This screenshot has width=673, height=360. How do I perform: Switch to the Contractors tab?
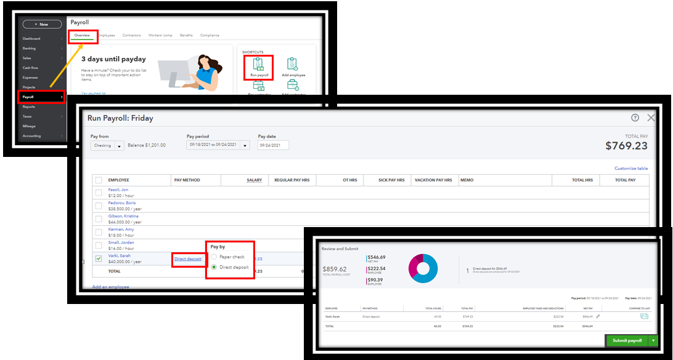click(x=131, y=36)
